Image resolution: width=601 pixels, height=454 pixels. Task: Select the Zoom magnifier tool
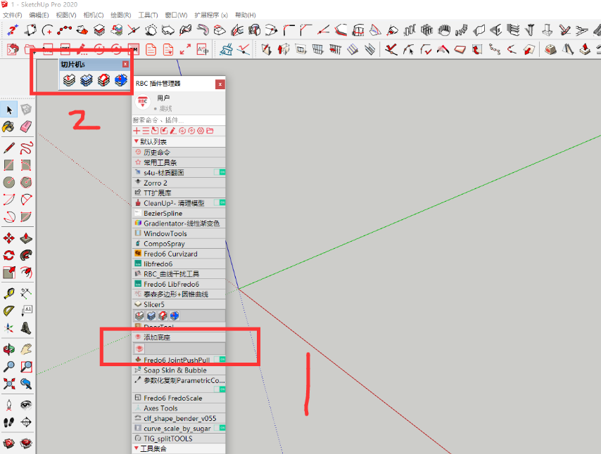pos(9,366)
